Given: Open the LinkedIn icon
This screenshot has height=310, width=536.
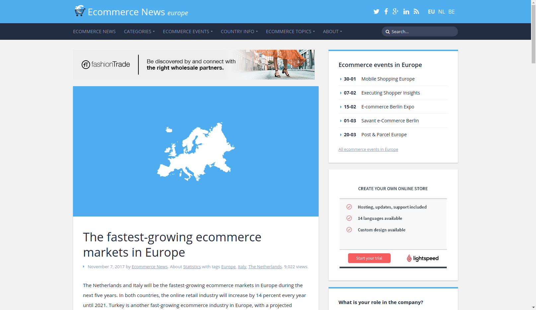Looking at the screenshot, I should tap(406, 12).
